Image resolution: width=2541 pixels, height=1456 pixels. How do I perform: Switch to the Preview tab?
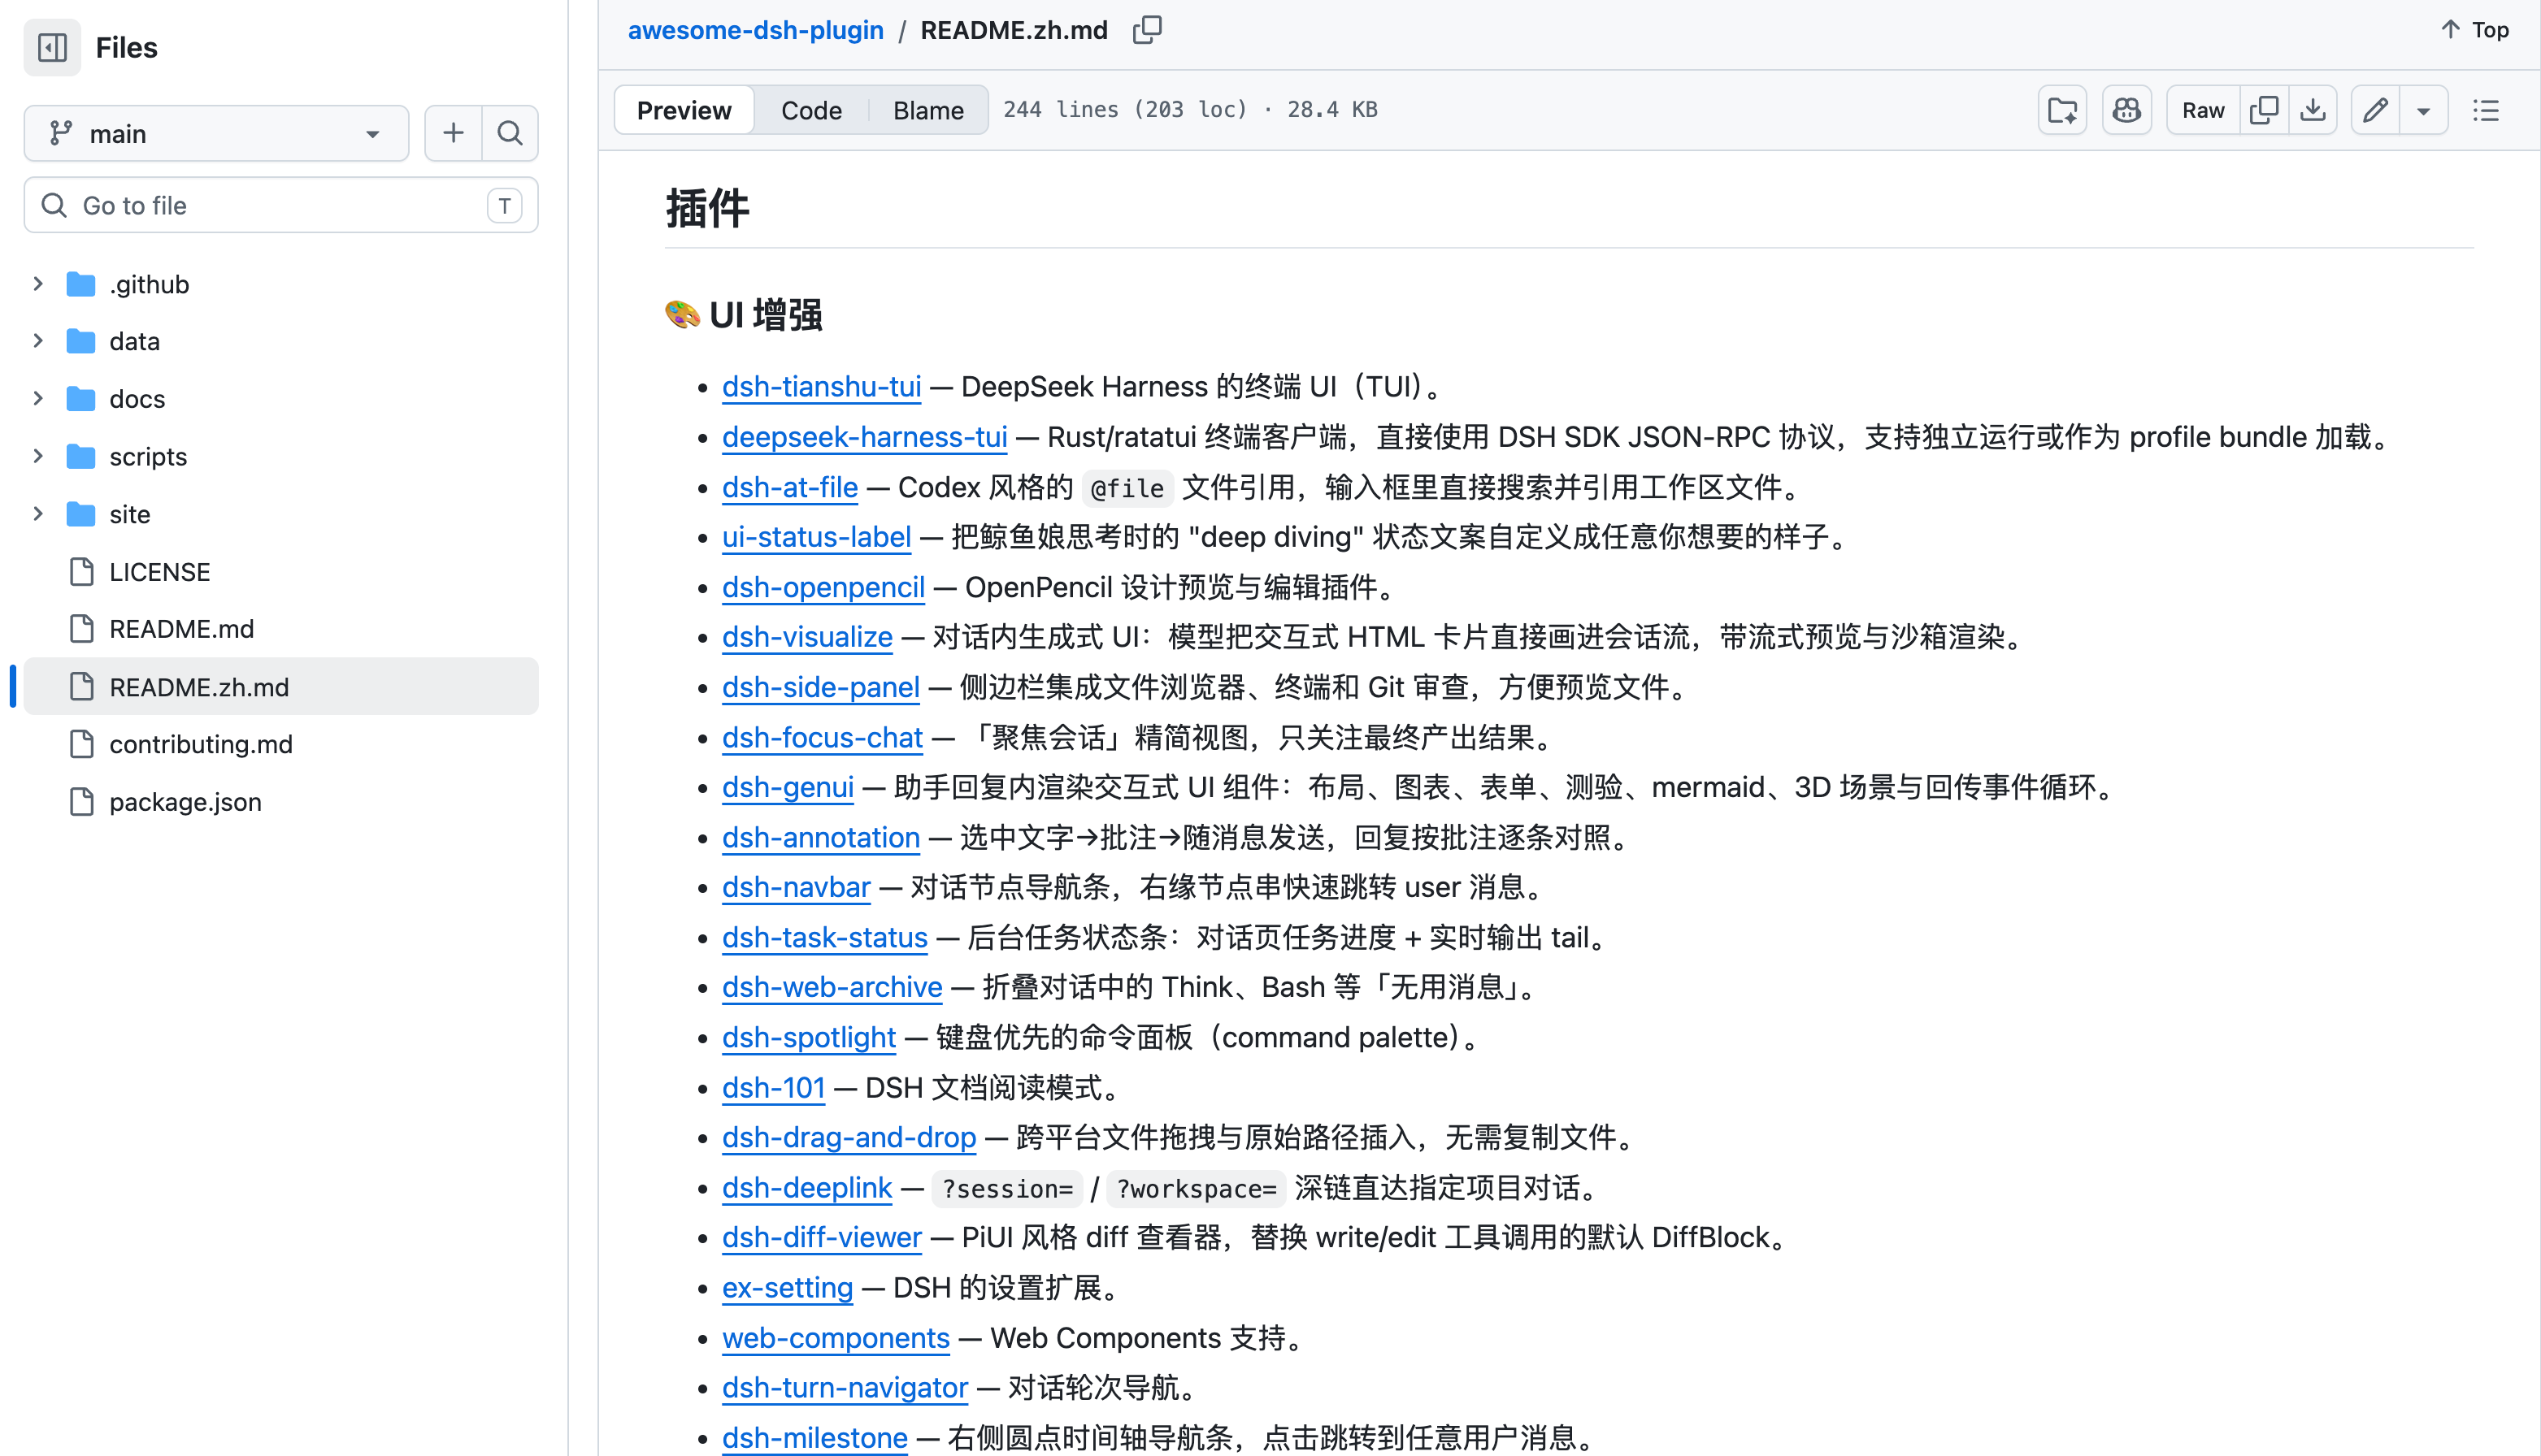(684, 110)
